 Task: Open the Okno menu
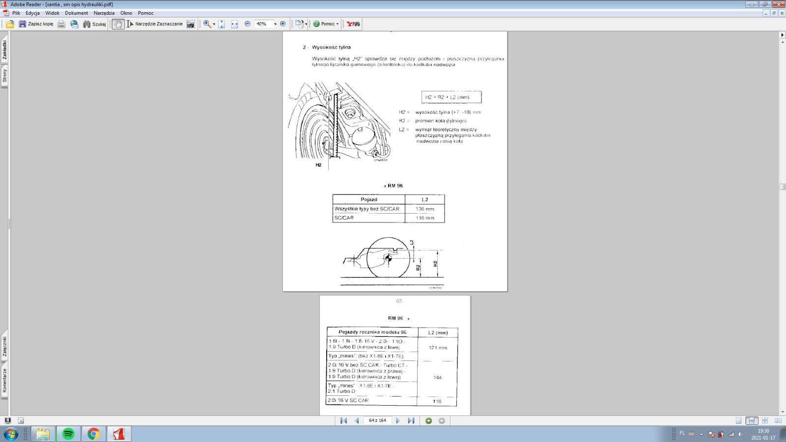126,13
